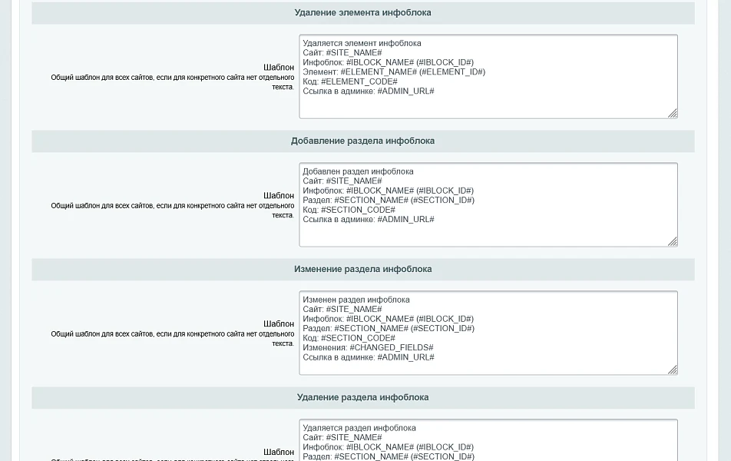The image size is (731, 461).
Task: Focus the 'Удаляется элемент инфоблока' template textarea
Action: point(488,77)
